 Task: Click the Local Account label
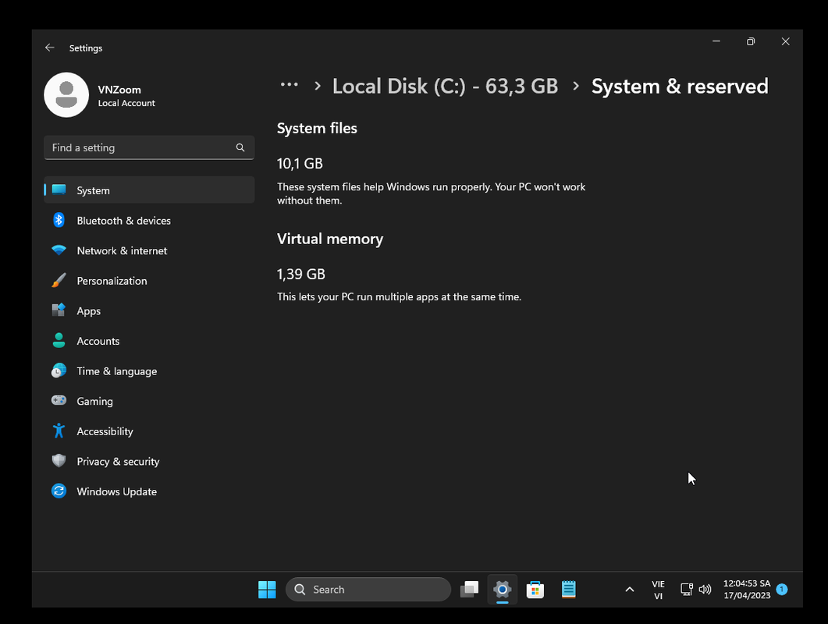point(126,103)
